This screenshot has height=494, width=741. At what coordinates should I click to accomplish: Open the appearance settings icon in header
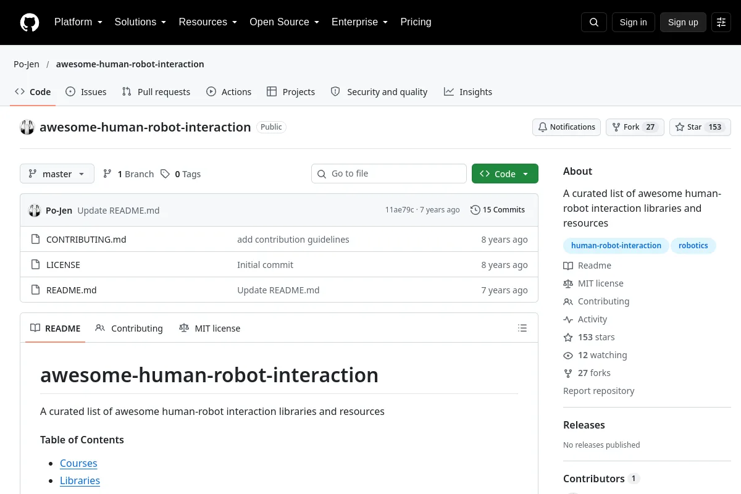[x=721, y=22]
